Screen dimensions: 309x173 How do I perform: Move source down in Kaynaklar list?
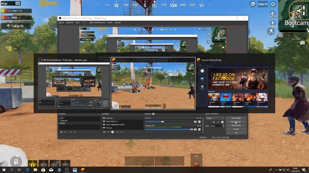pos(122,132)
